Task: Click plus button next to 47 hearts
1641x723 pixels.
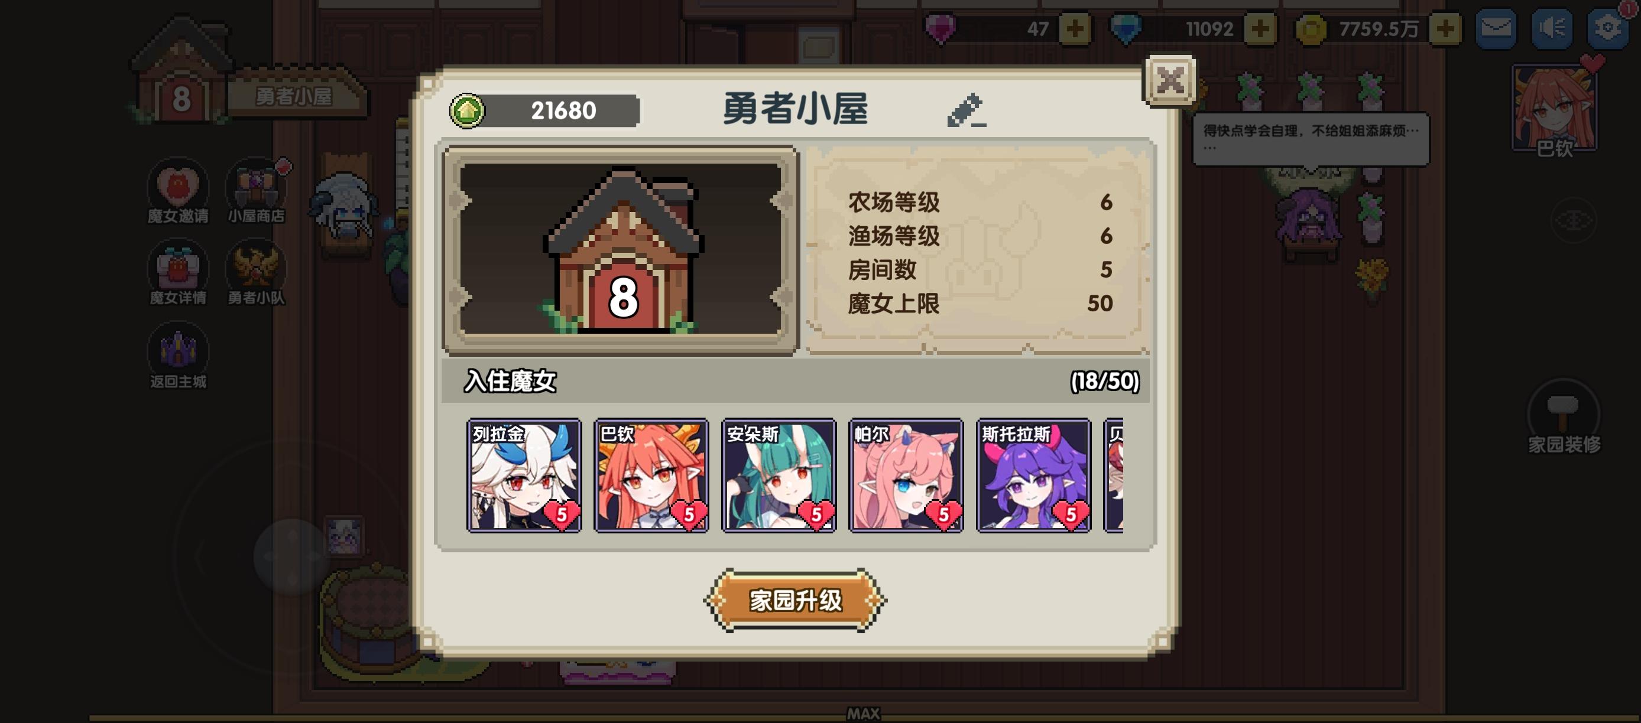Action: (1075, 28)
